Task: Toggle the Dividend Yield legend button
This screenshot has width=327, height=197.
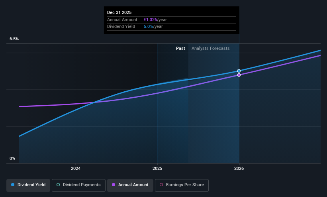Action: point(28,185)
